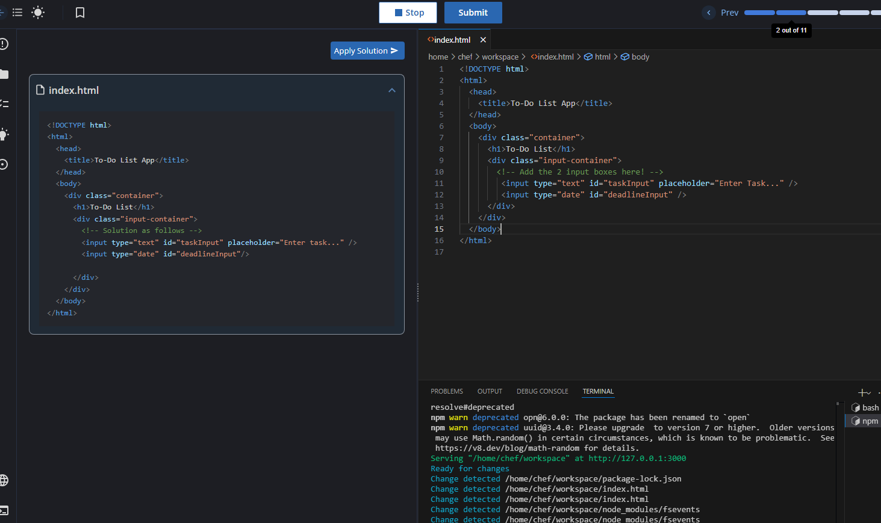
Task: Open the terminal icon at sidebar bottom
Action: point(4,510)
